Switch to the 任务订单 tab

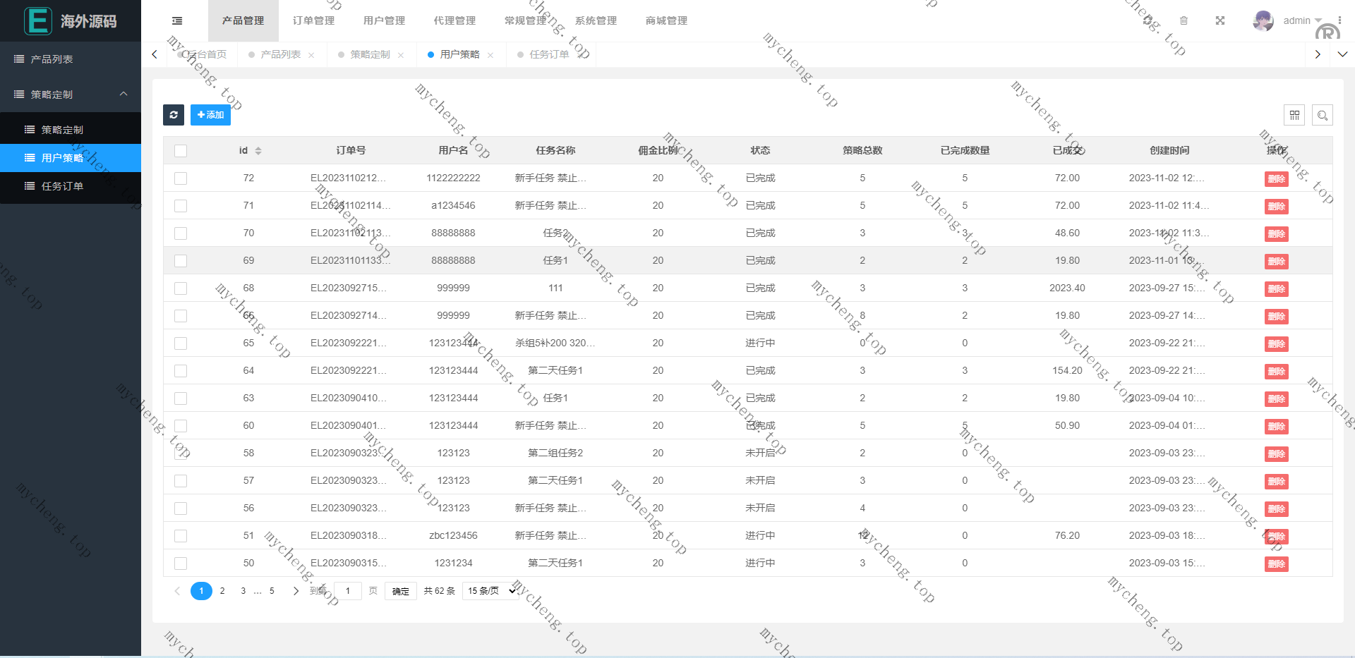coord(549,54)
